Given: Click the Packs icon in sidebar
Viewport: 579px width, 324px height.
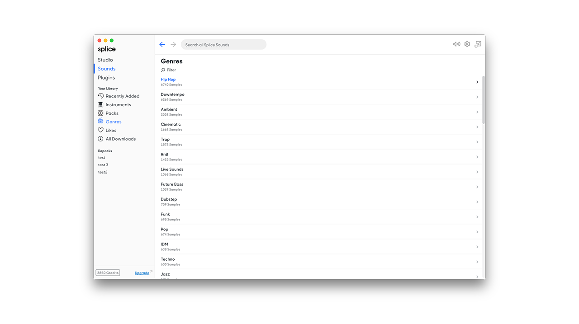Looking at the screenshot, I should point(100,113).
